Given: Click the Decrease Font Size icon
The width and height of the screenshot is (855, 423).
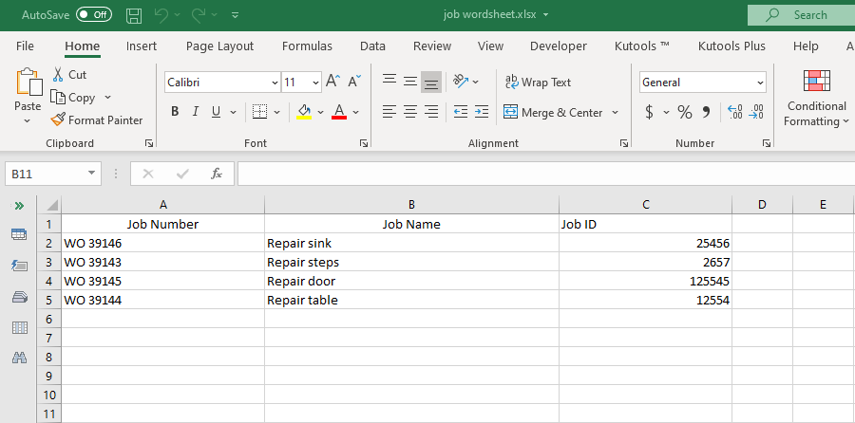Looking at the screenshot, I should coord(355,82).
